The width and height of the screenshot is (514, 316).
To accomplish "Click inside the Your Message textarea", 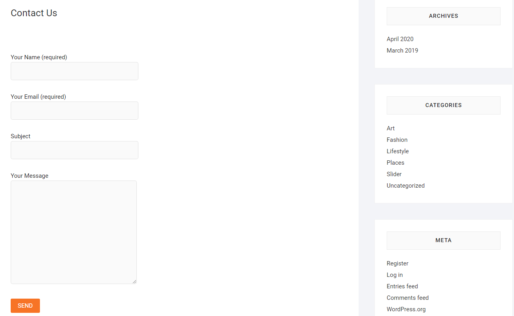I will (74, 232).
